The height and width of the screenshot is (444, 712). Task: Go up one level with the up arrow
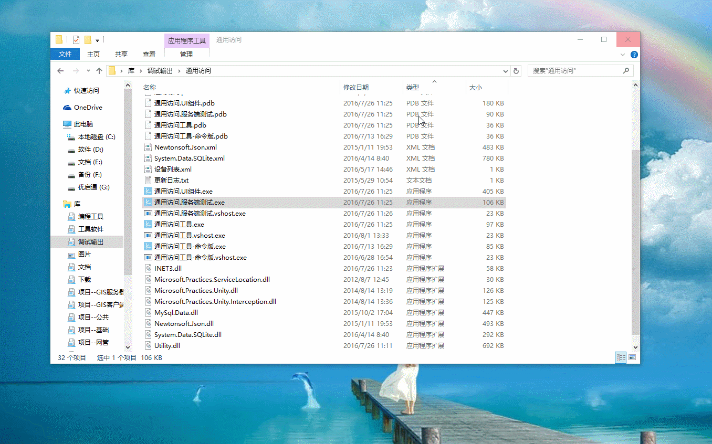pyautogui.click(x=99, y=71)
